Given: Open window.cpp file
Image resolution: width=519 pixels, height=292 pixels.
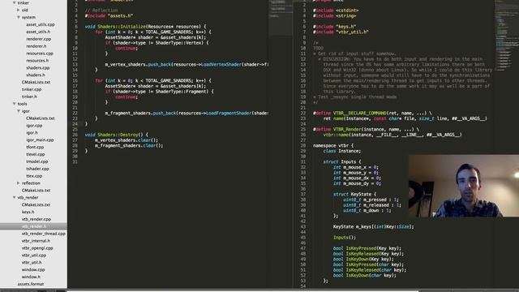Looking at the screenshot, I should (33, 270).
